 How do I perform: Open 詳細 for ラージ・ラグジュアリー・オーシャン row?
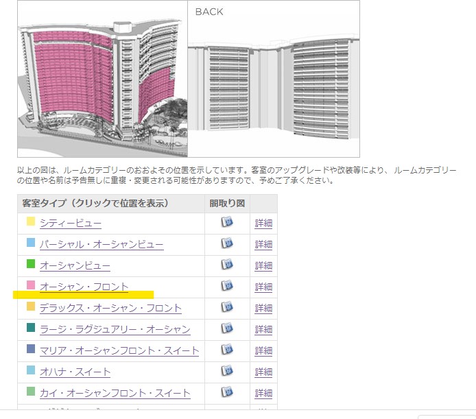[x=263, y=330]
